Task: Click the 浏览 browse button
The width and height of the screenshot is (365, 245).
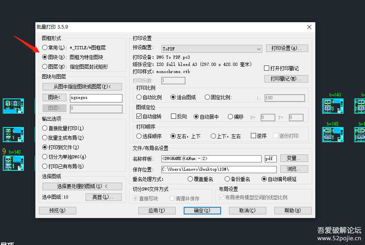Action: (x=294, y=168)
